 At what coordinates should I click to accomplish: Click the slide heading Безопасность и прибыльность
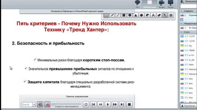coord(50,43)
